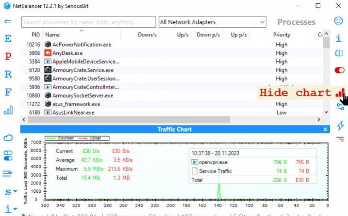348x216 pixels.
Task: Open the bar chart statistics icon
Action: coord(8,110)
